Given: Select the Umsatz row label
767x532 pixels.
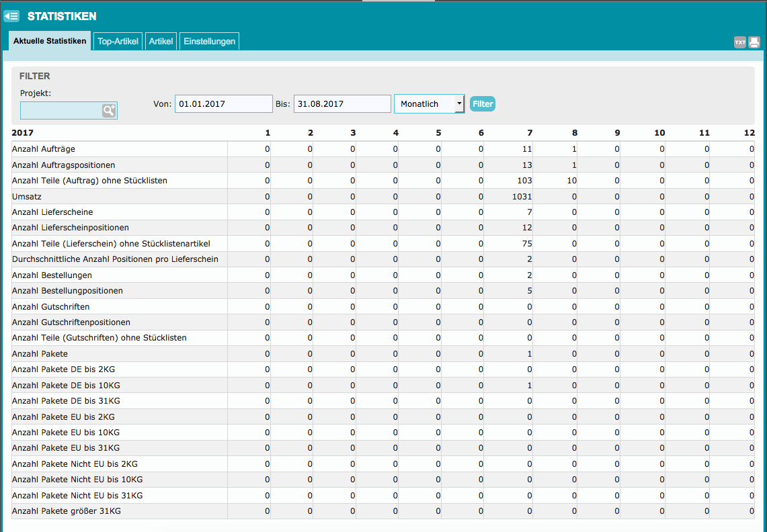Looking at the screenshot, I should coord(27,197).
